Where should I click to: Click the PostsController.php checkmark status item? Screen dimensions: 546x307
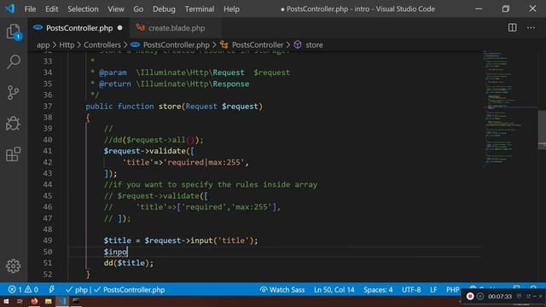[x=129, y=290]
